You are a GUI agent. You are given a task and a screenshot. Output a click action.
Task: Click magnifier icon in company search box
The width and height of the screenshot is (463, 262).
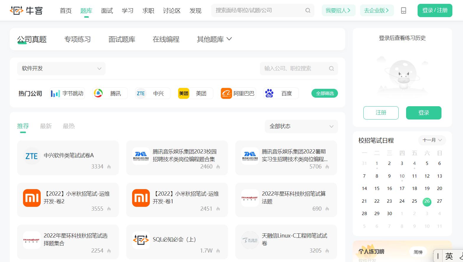click(331, 68)
